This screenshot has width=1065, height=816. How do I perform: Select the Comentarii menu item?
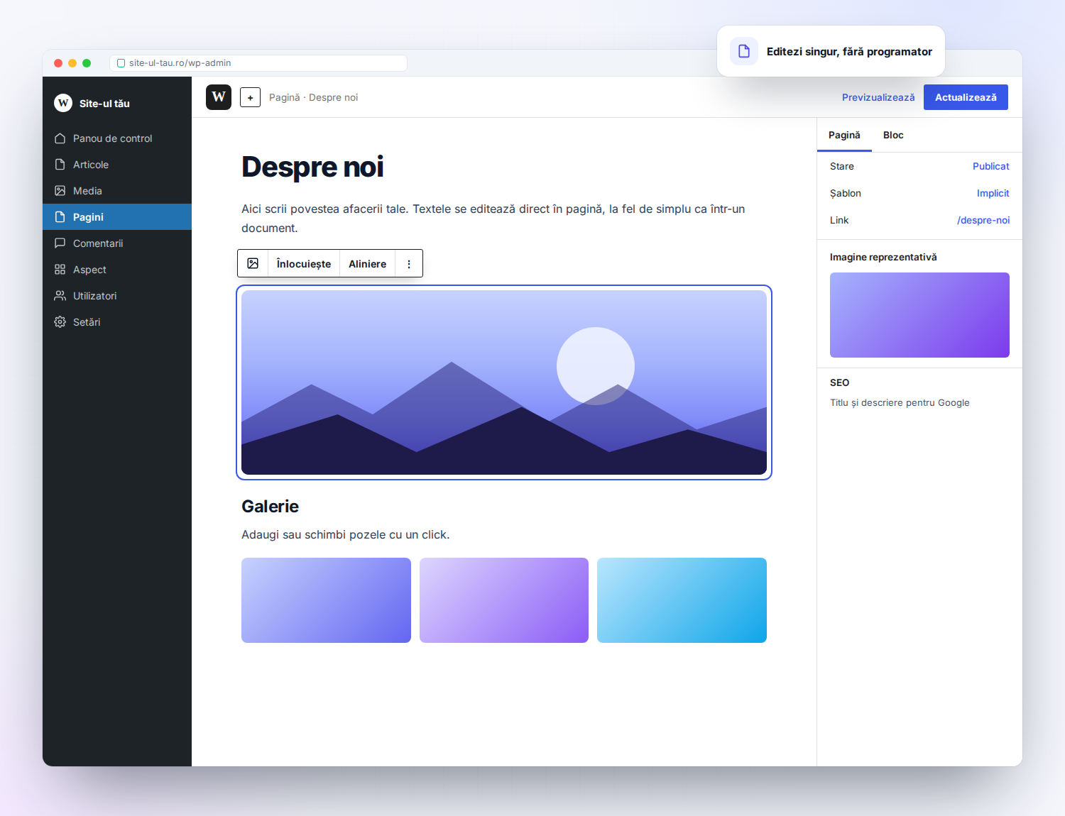[x=117, y=243]
